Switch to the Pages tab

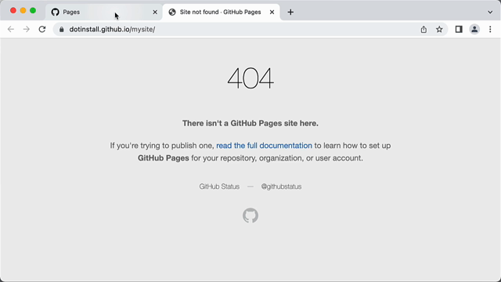coord(104,13)
